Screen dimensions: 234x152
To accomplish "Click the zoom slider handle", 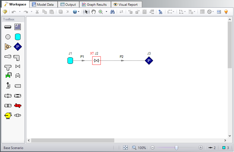I will pyautogui.click(x=177, y=148).
